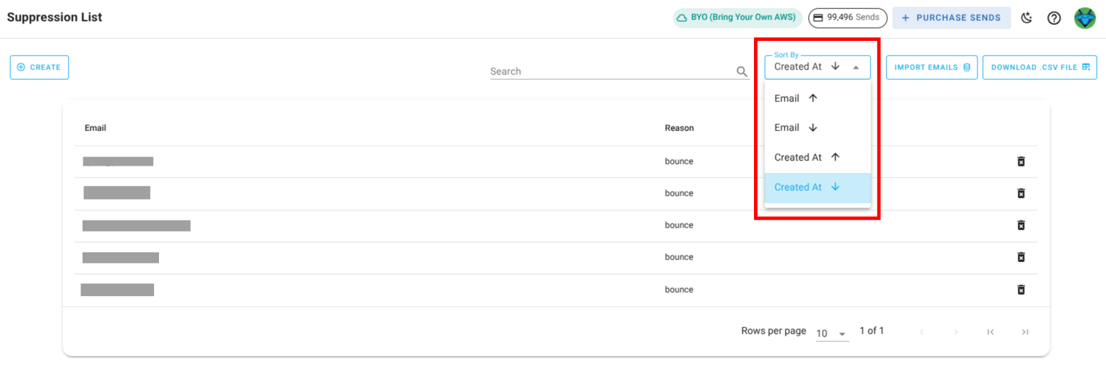1106x380 pixels.
Task: Click the Create button
Action: [40, 67]
